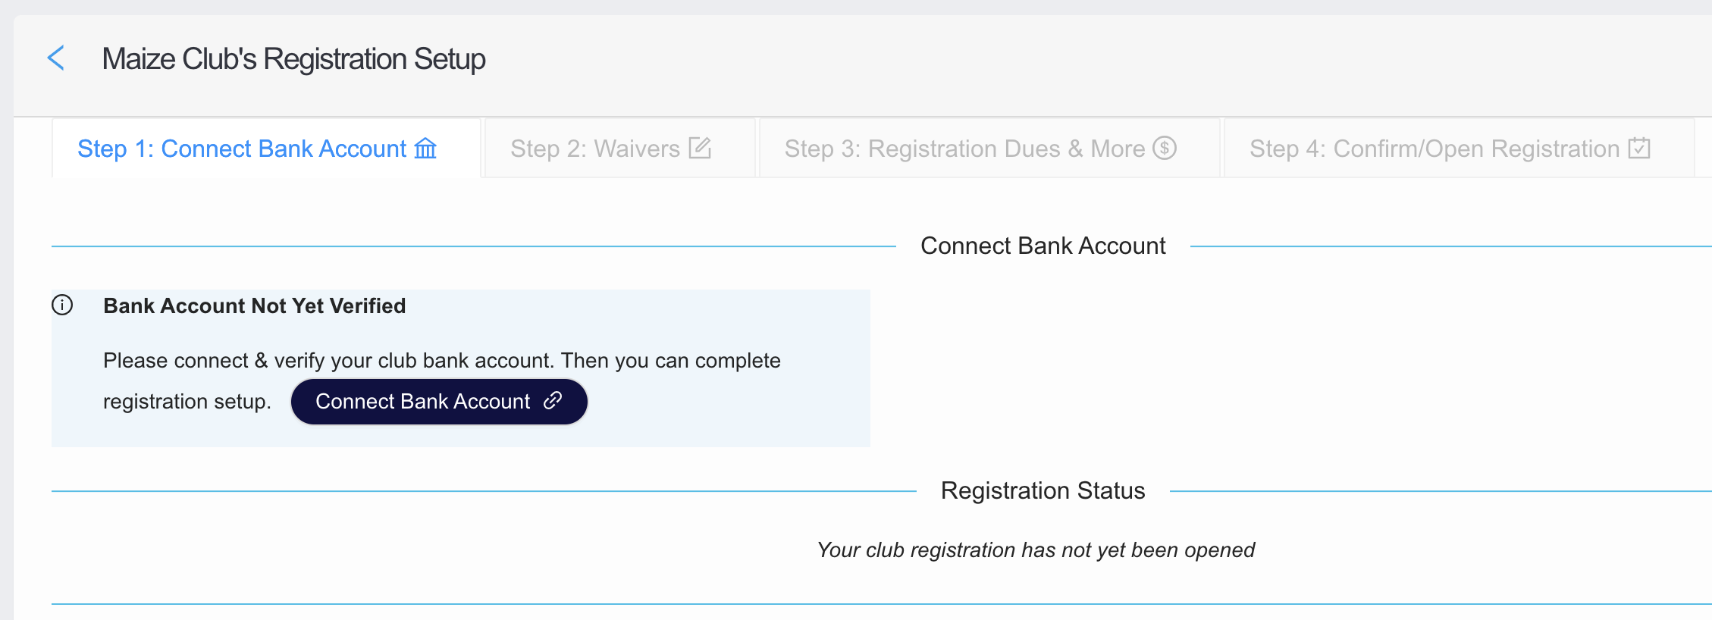Click empty area of the blue alert box
This screenshot has height=620, width=1712.
728,409
